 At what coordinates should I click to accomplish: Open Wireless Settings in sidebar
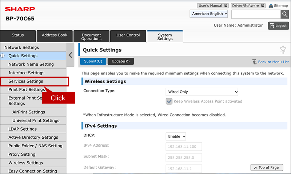point(33,163)
